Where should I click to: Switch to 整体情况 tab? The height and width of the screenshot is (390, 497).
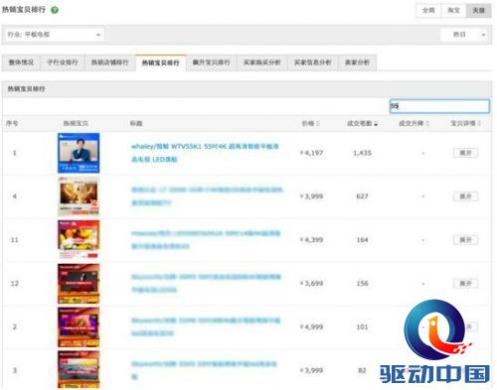point(21,63)
